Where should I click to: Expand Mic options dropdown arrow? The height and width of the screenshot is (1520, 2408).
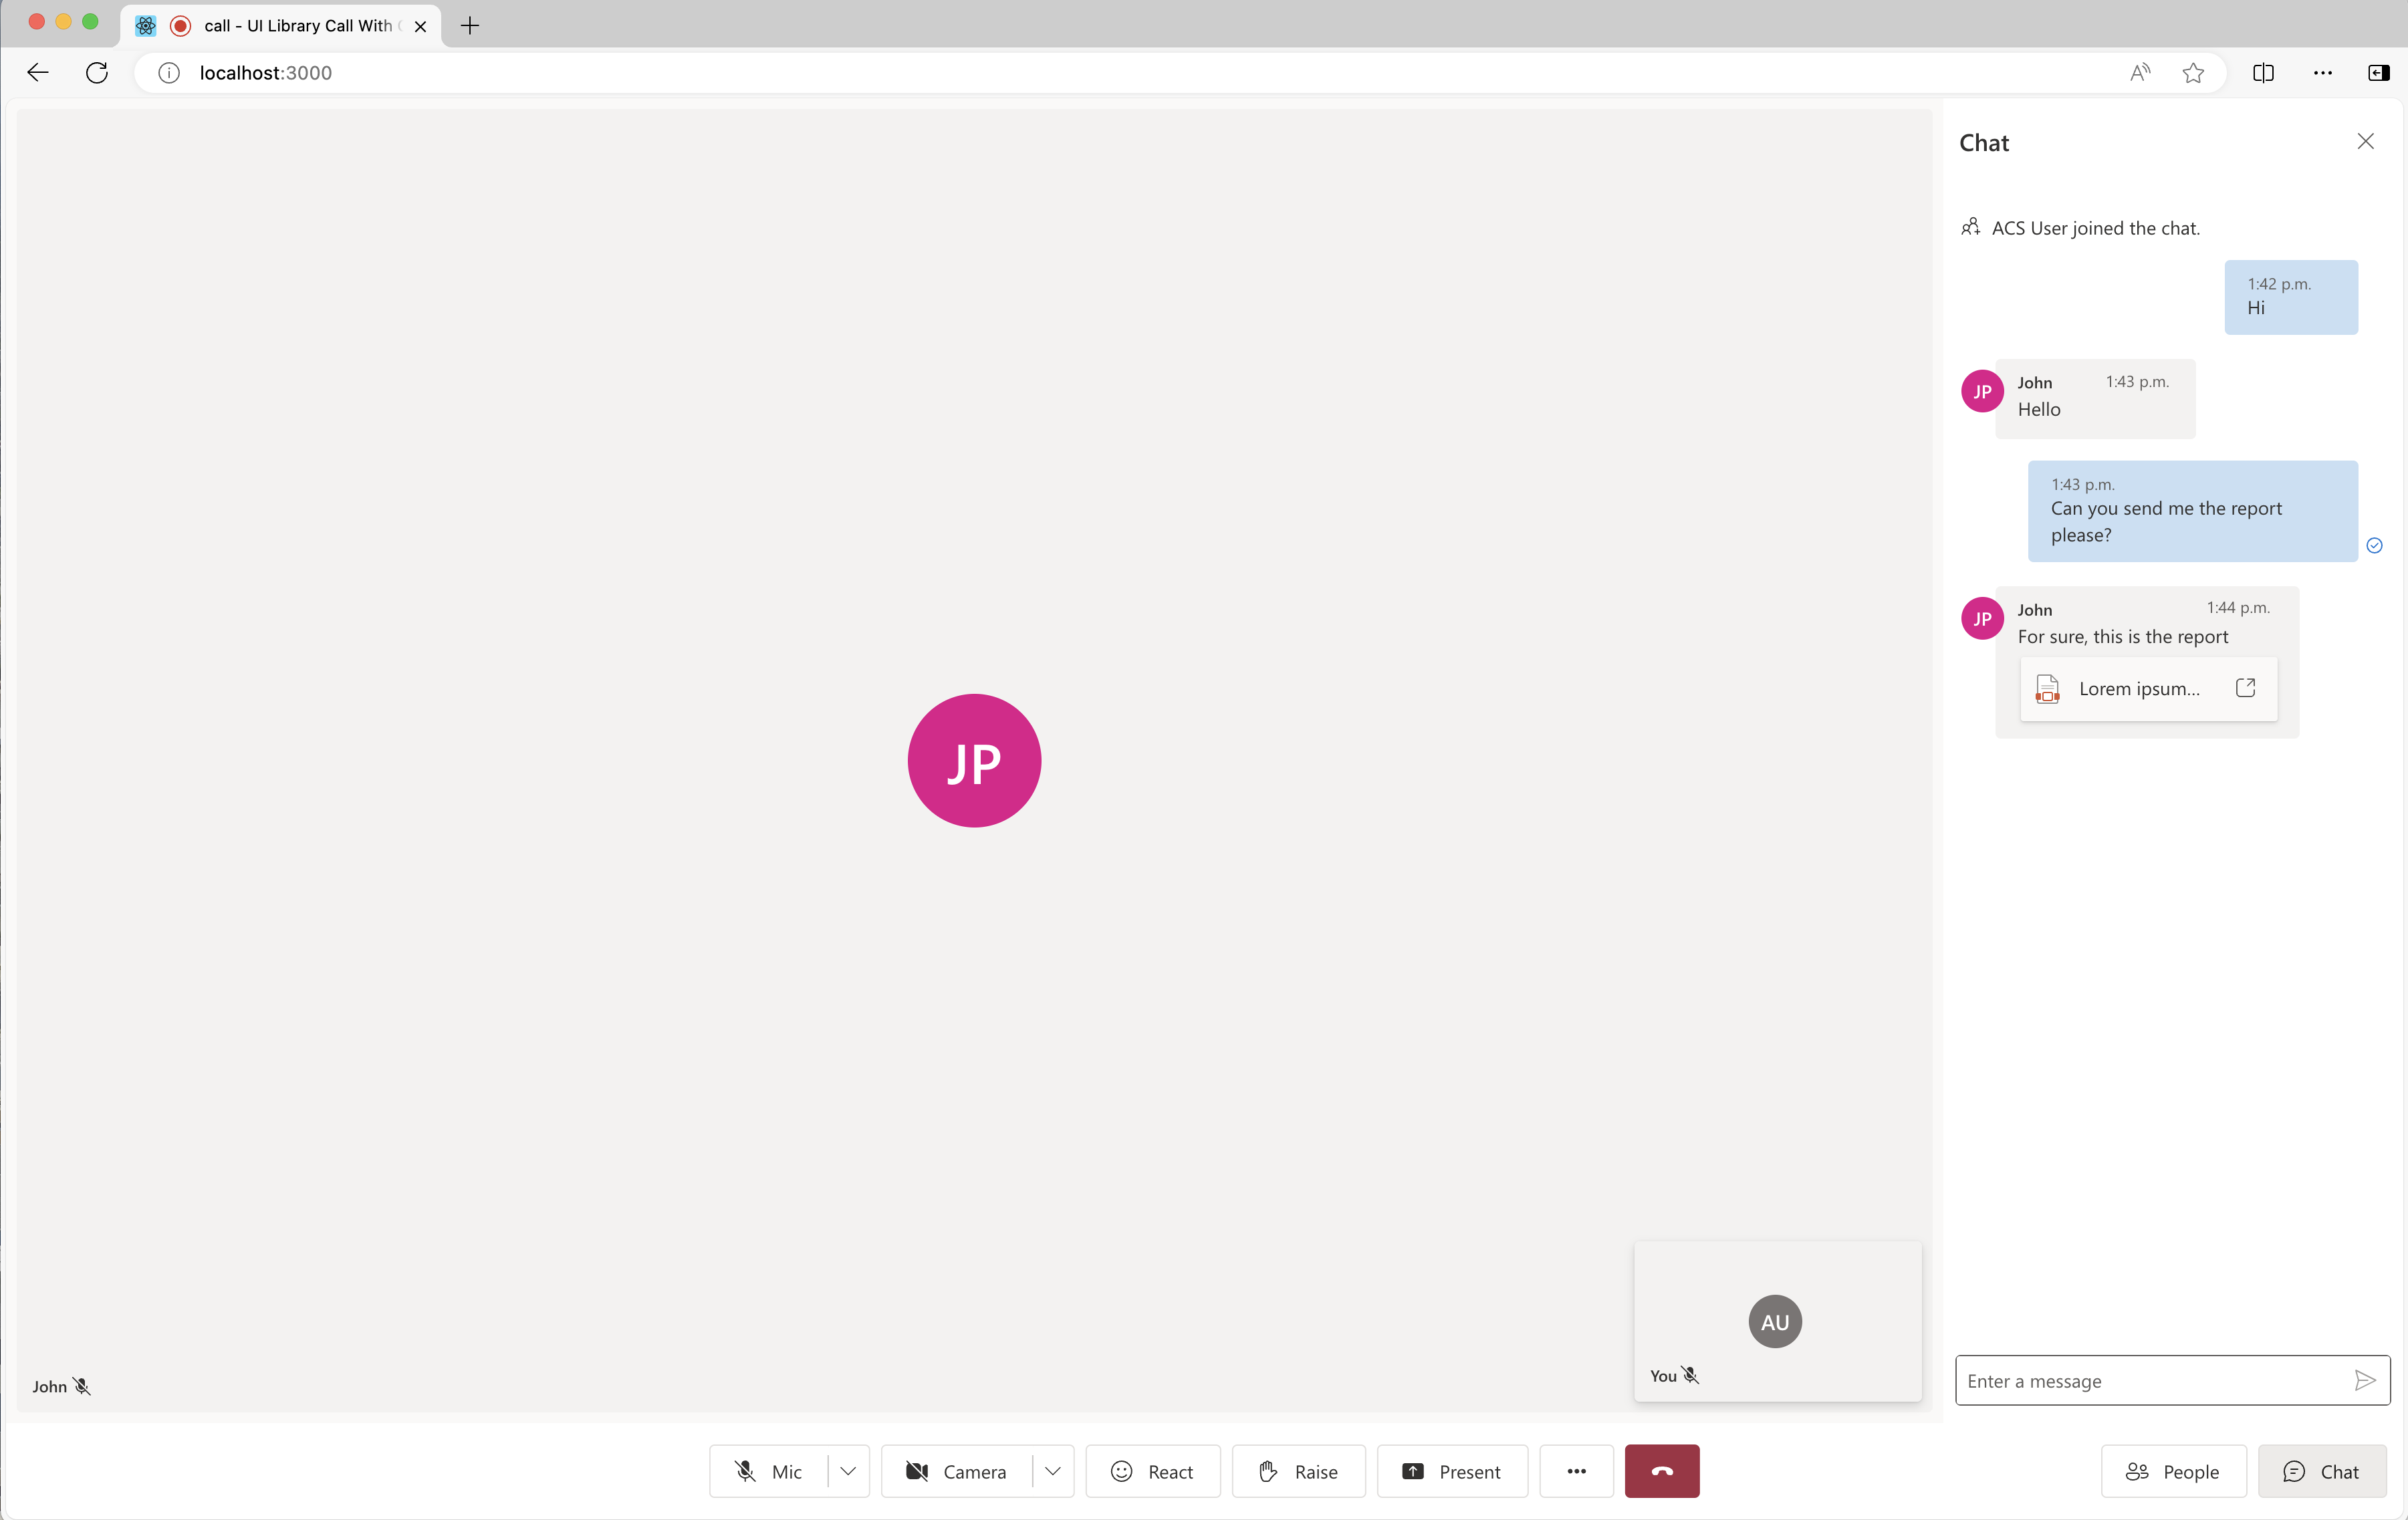[848, 1471]
